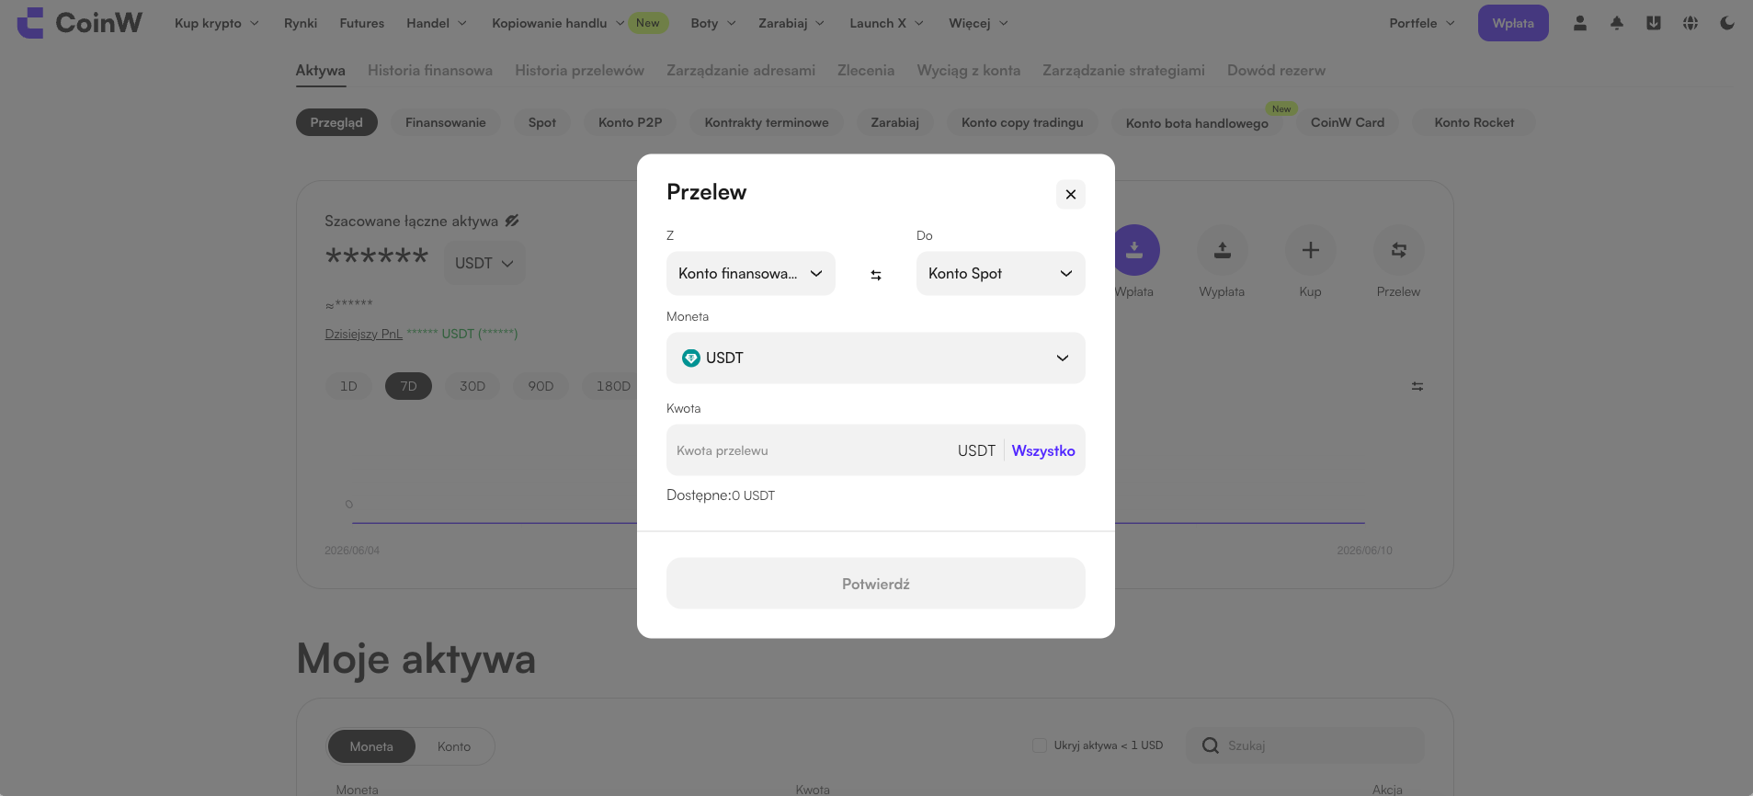Image resolution: width=1753 pixels, height=796 pixels.
Task: Select the Przegląd overview pill
Action: click(x=336, y=122)
